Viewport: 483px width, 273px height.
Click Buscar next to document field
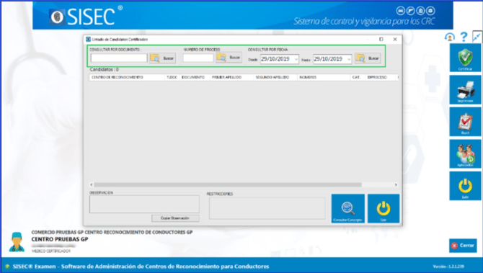163,58
